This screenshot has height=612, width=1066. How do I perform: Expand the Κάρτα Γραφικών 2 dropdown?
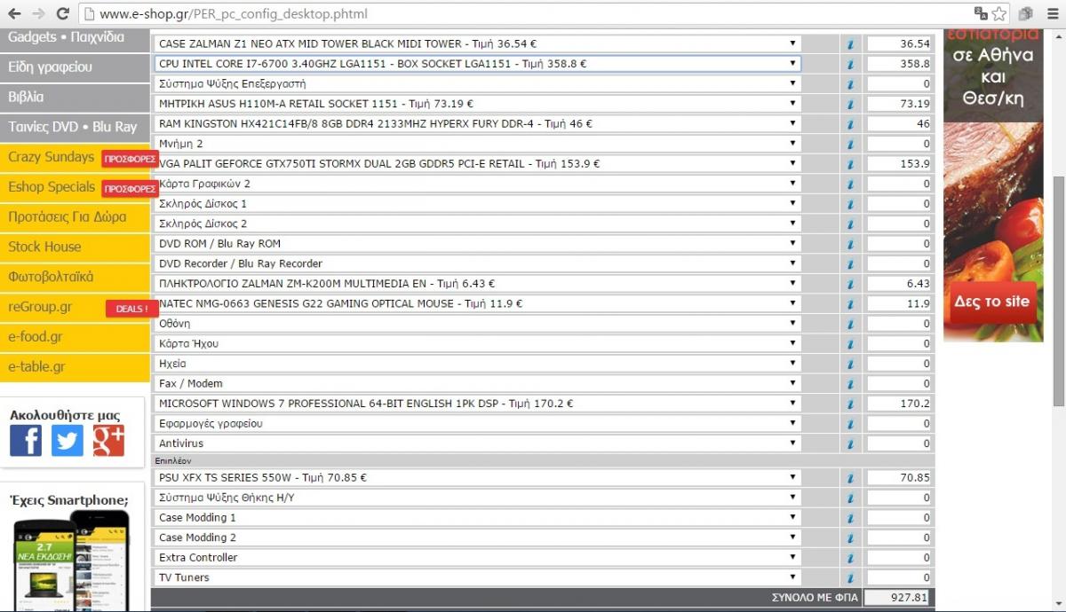(477, 184)
